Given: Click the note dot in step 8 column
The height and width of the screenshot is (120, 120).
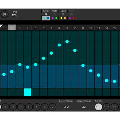Looking at the screenshot, I should click(x=59, y=45).
